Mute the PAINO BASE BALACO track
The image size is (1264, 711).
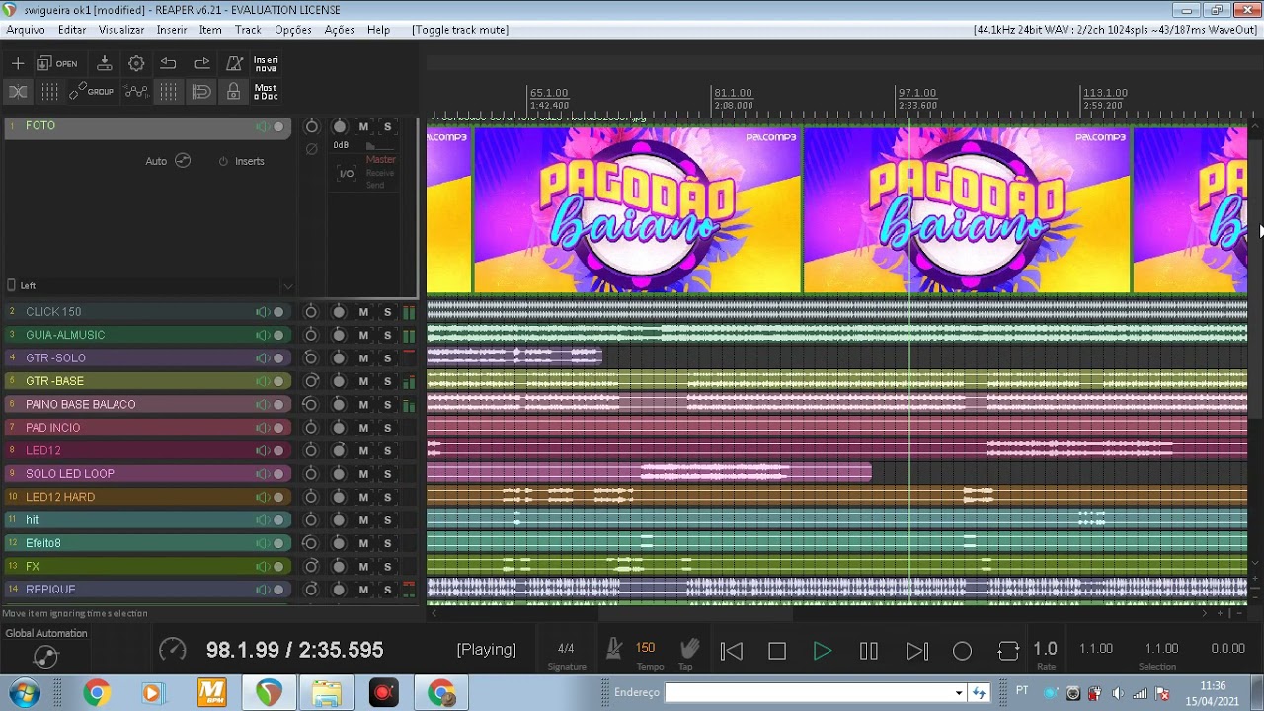(363, 405)
